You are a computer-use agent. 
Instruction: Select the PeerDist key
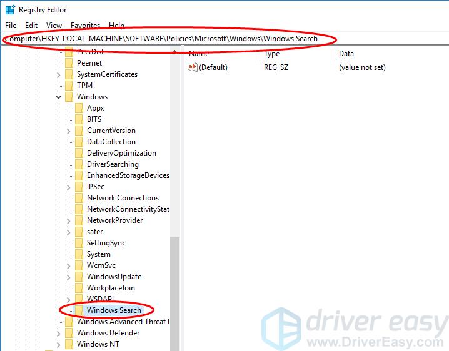point(90,52)
